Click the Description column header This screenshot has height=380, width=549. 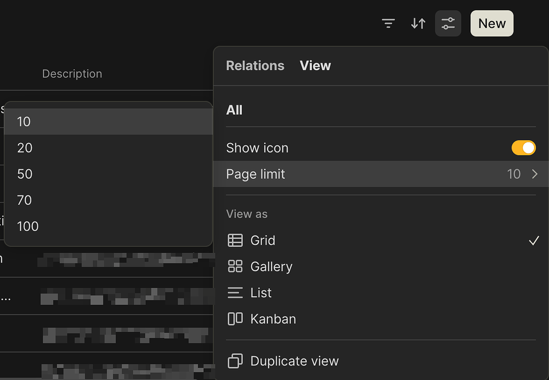point(72,74)
